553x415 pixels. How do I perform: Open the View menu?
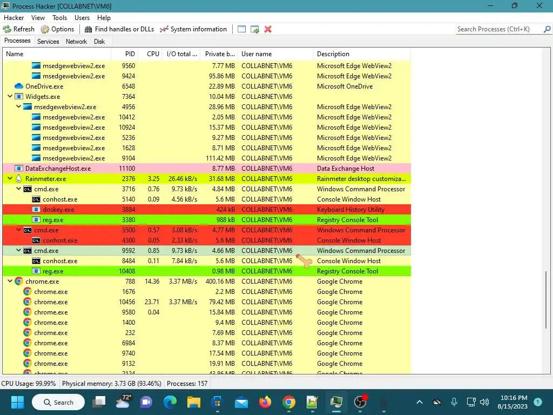(x=38, y=18)
